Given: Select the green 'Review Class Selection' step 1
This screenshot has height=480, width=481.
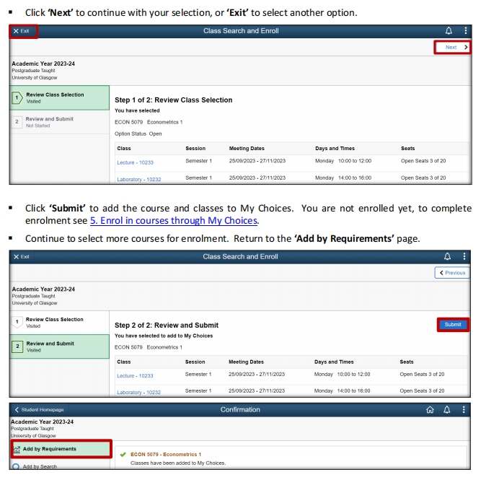Looking at the screenshot, I should click(x=54, y=98).
